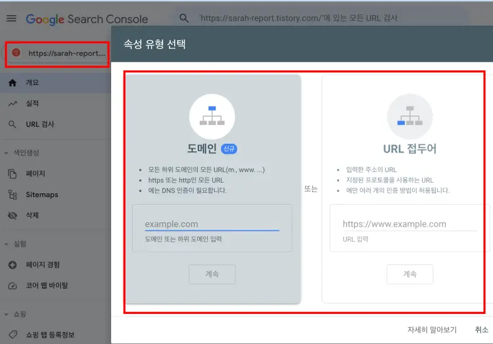Open the 자세히 알아보기 link
Image resolution: width=493 pixels, height=344 pixels.
coord(432,330)
